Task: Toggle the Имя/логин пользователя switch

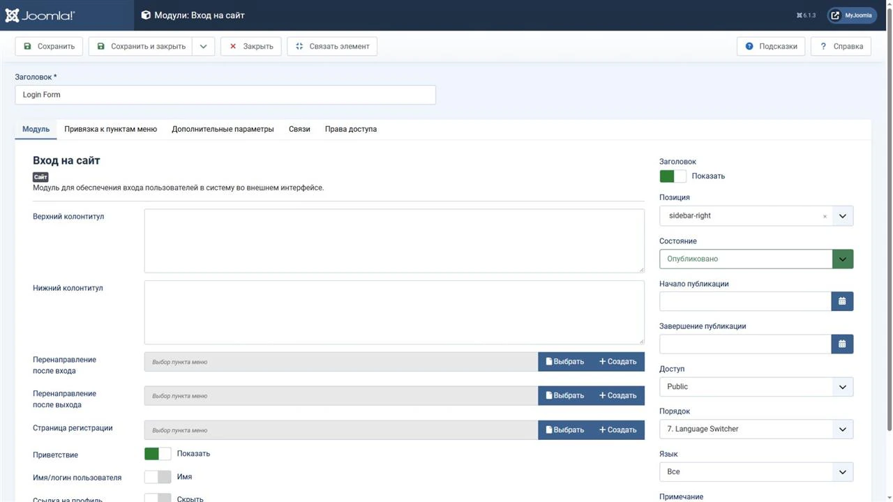Action: (x=158, y=477)
